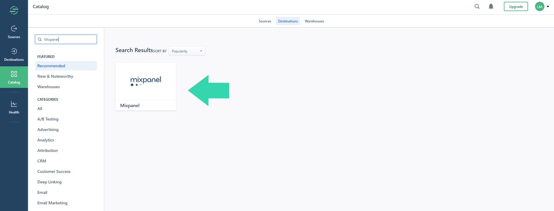Select the Destinations tab
This screenshot has height=211, width=554.
(288, 21)
